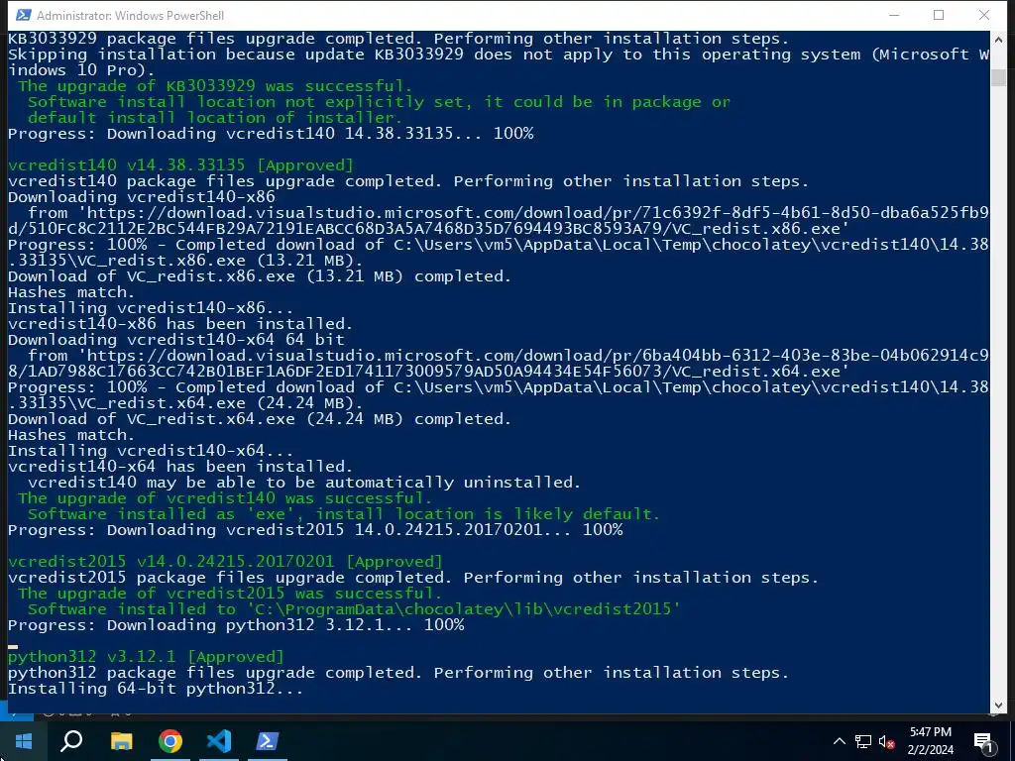The image size is (1015, 761).
Task: Maximize the PowerShell window
Action: [x=939, y=15]
